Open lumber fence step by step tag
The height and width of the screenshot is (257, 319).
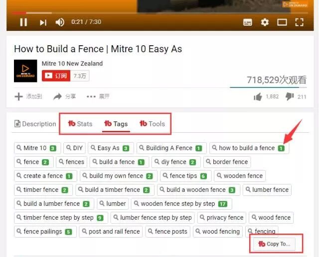[x=153, y=218]
